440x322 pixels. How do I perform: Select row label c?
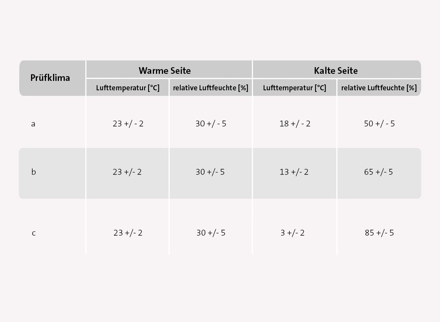coord(33,233)
